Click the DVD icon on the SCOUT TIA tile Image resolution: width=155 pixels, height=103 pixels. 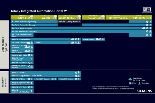124,18
